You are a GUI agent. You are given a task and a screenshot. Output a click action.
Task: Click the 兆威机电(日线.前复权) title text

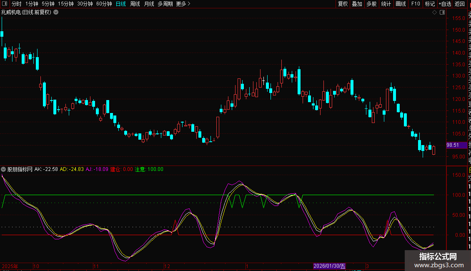(26, 13)
